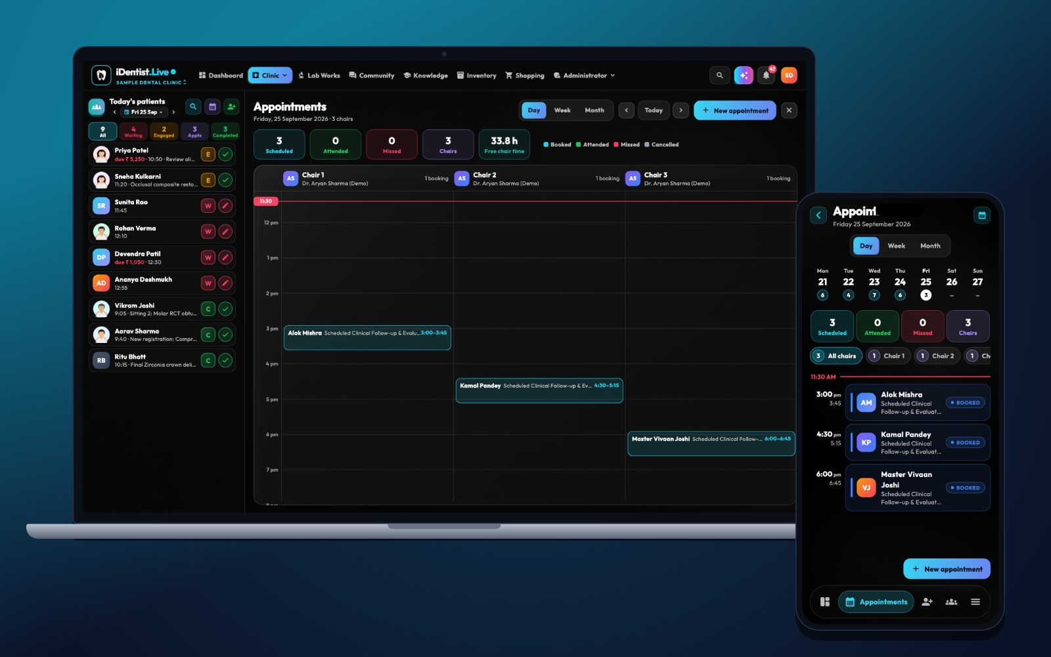Go to previous day in patients panel
The image size is (1051, 657).
coord(115,112)
